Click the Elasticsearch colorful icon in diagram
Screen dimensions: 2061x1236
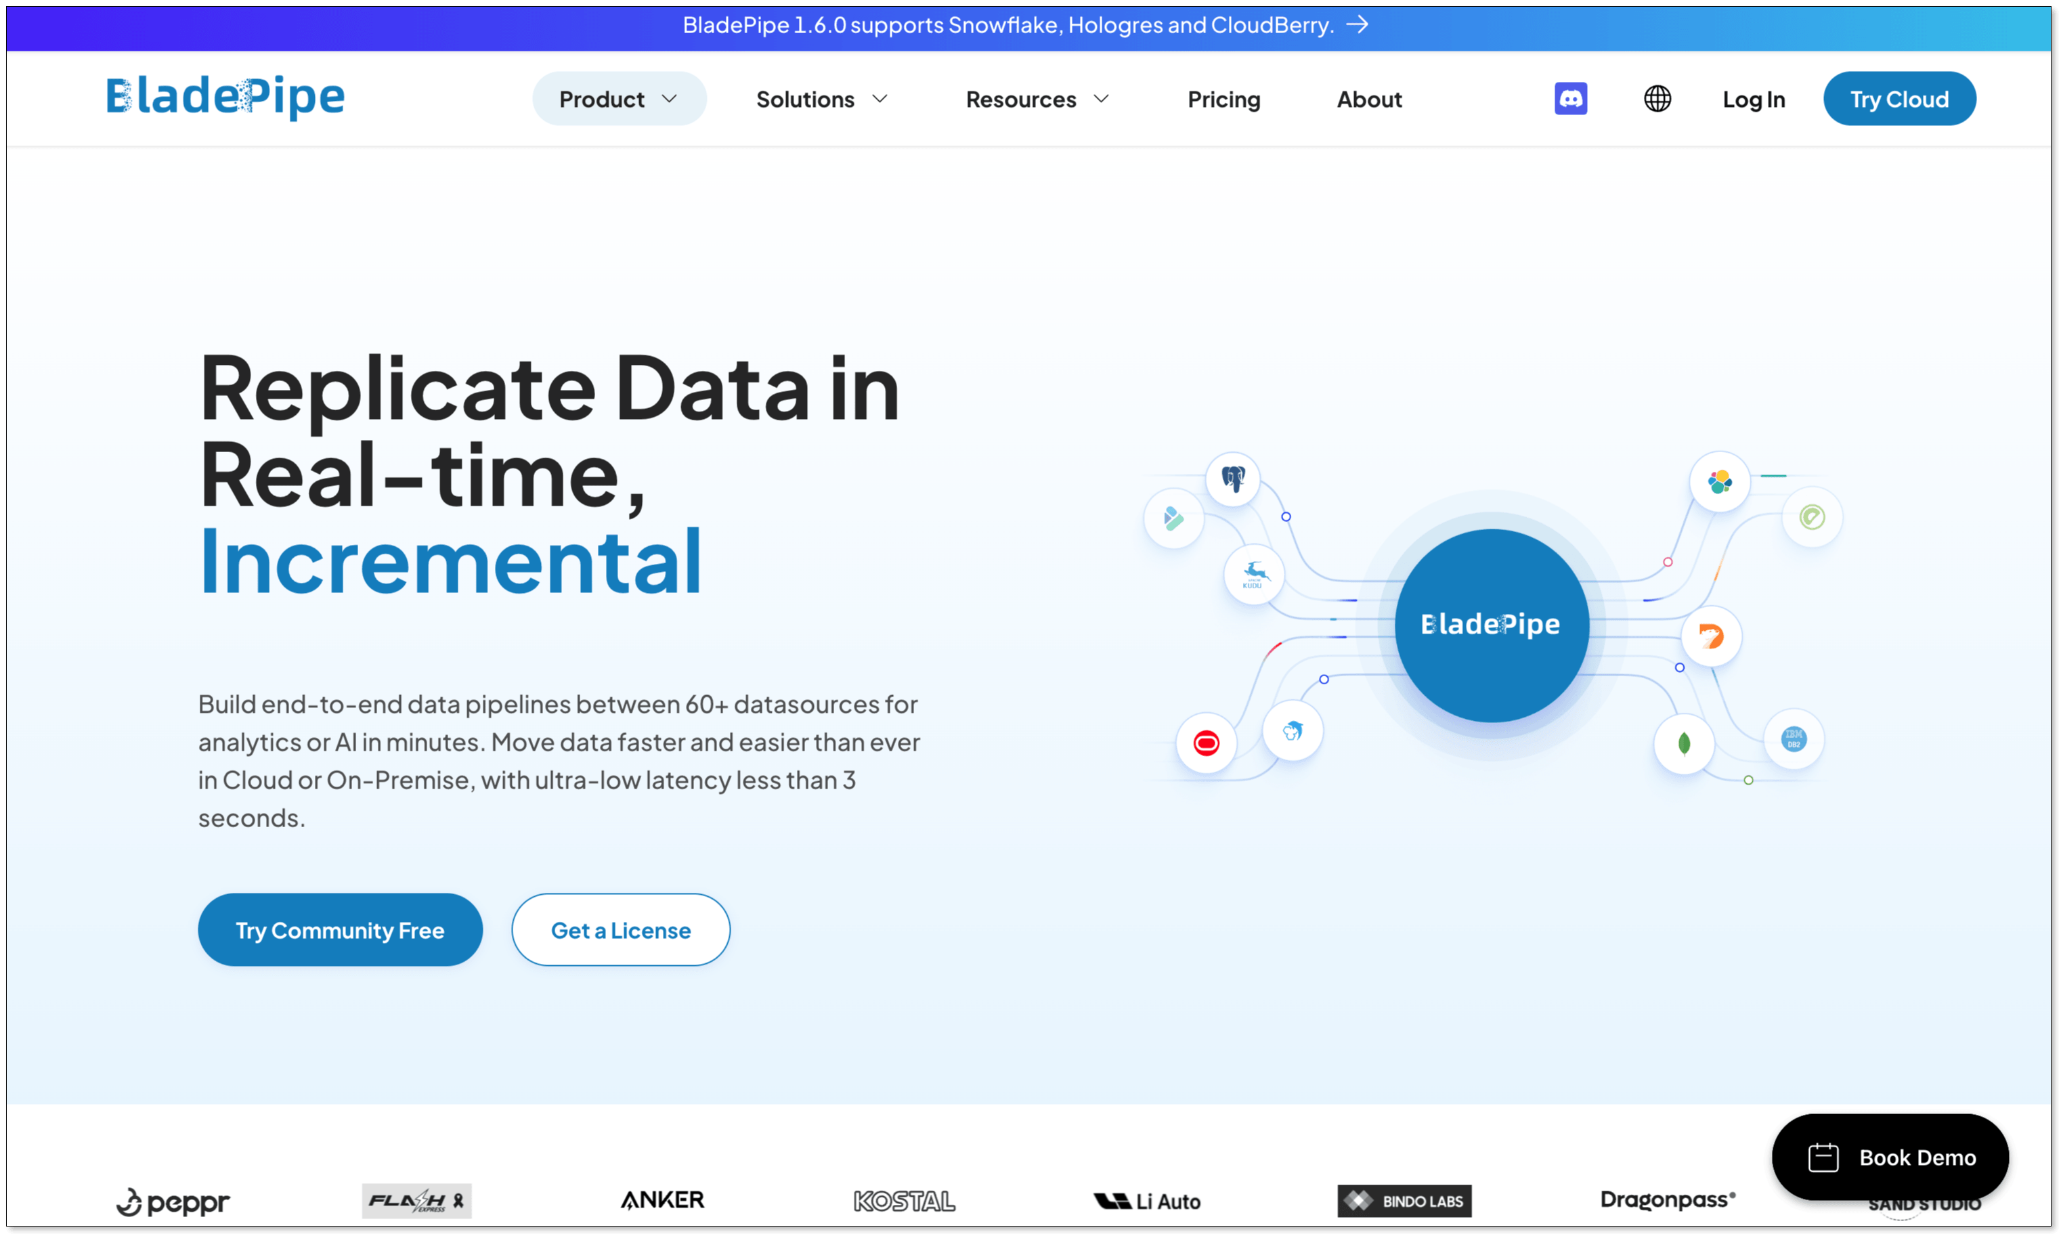pyautogui.click(x=1720, y=481)
